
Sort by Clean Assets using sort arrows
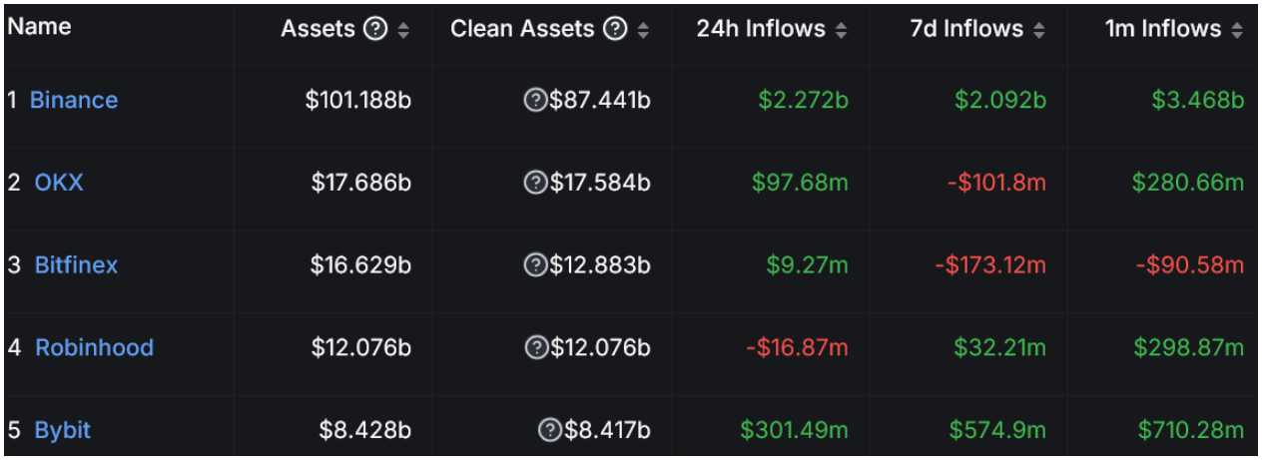coord(644,30)
